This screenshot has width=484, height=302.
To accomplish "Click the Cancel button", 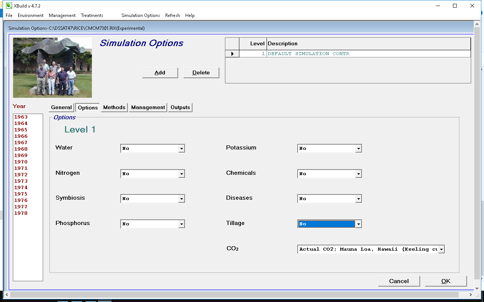I will (399, 281).
